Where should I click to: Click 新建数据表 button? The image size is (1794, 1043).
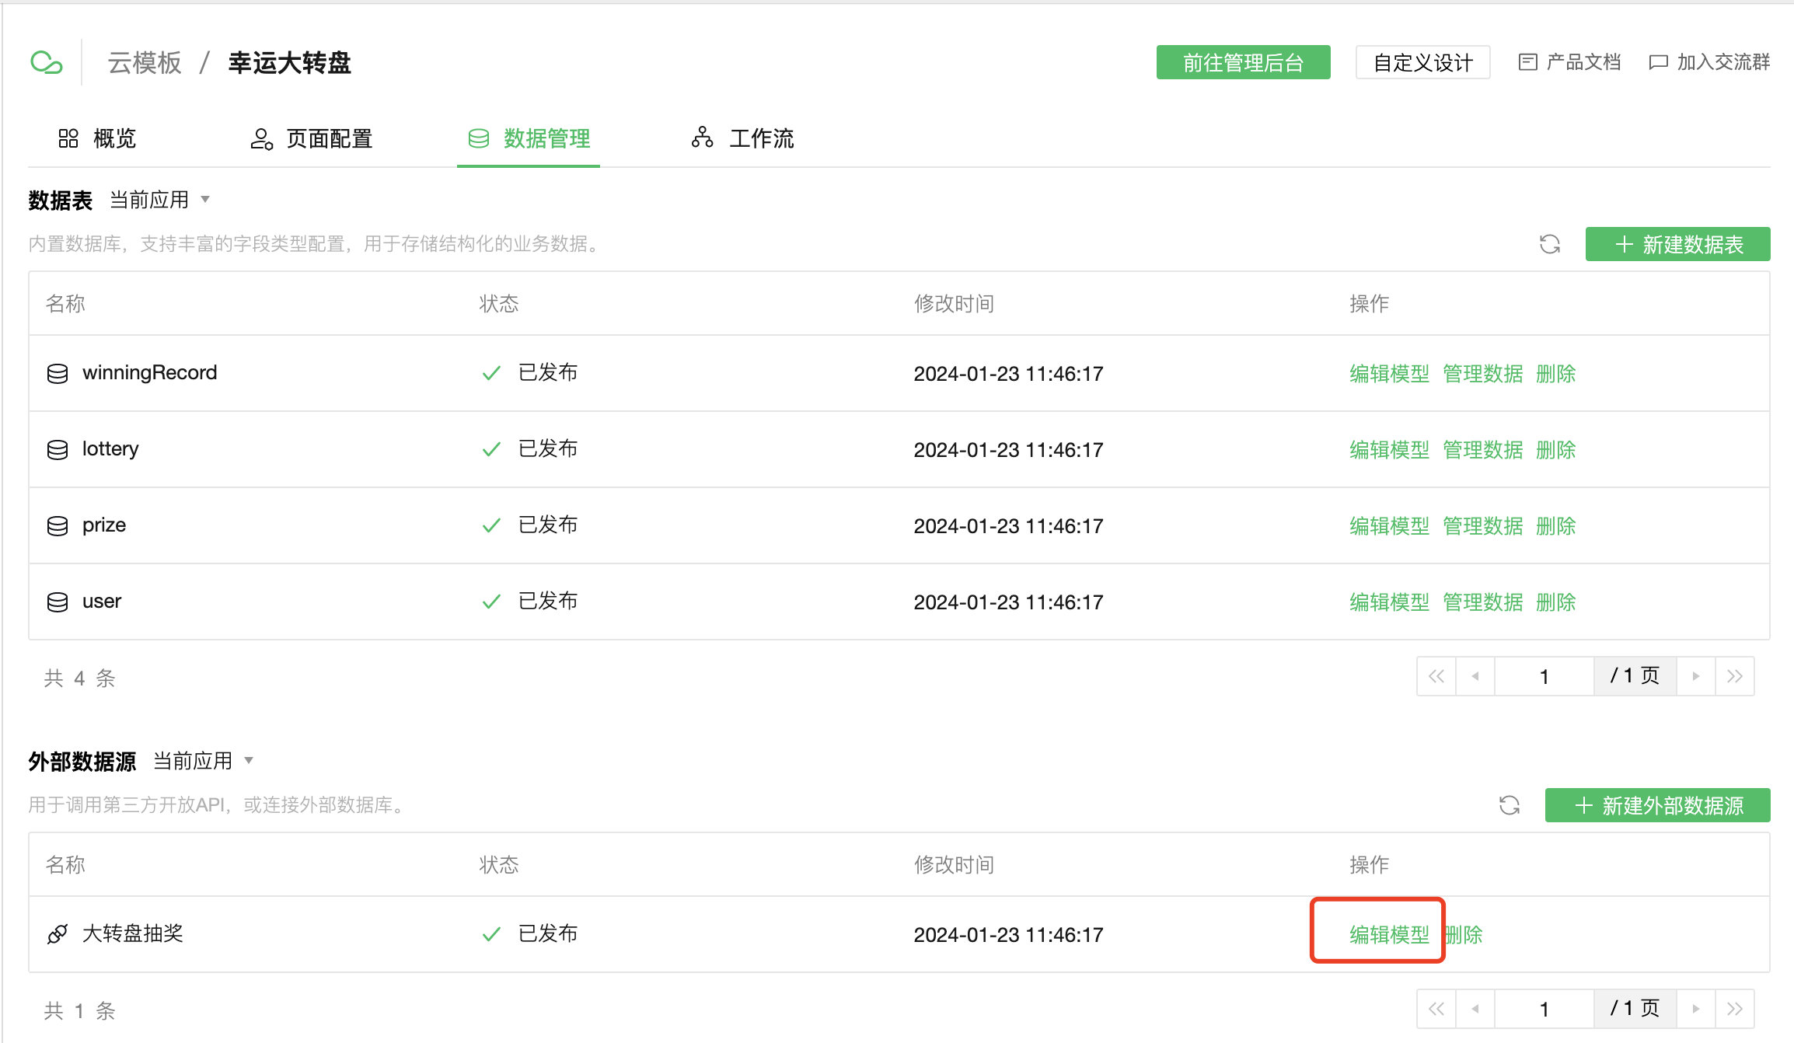tap(1677, 244)
